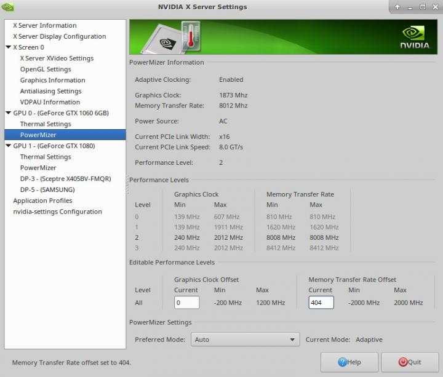This screenshot has height=377, width=443.
Task: Click level 0 max graphics clock 607 MHz
Action: point(227,216)
